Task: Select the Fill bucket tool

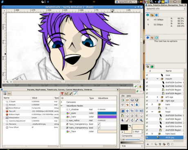Action: pos(123,120)
